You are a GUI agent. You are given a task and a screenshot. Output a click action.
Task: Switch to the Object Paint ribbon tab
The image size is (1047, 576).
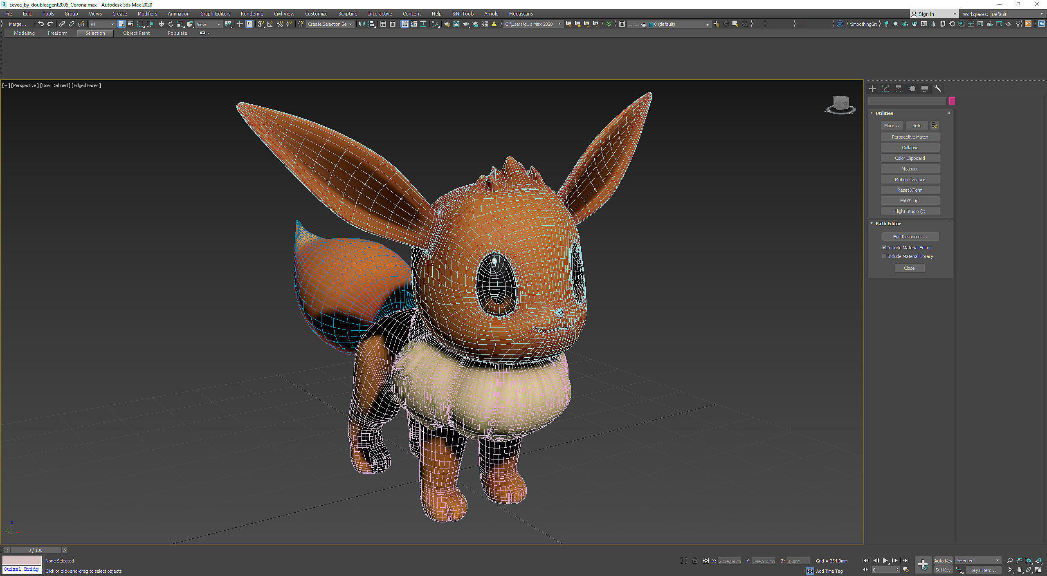click(136, 33)
